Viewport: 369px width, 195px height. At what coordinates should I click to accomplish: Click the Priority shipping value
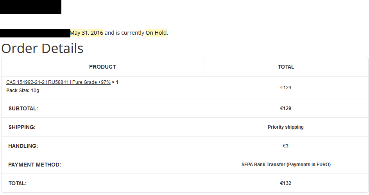coord(285,127)
